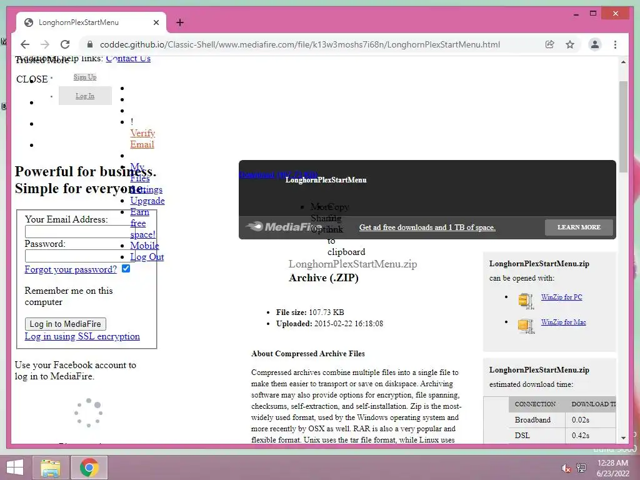Click the page vertical scrollbar thumb

(x=623, y=126)
